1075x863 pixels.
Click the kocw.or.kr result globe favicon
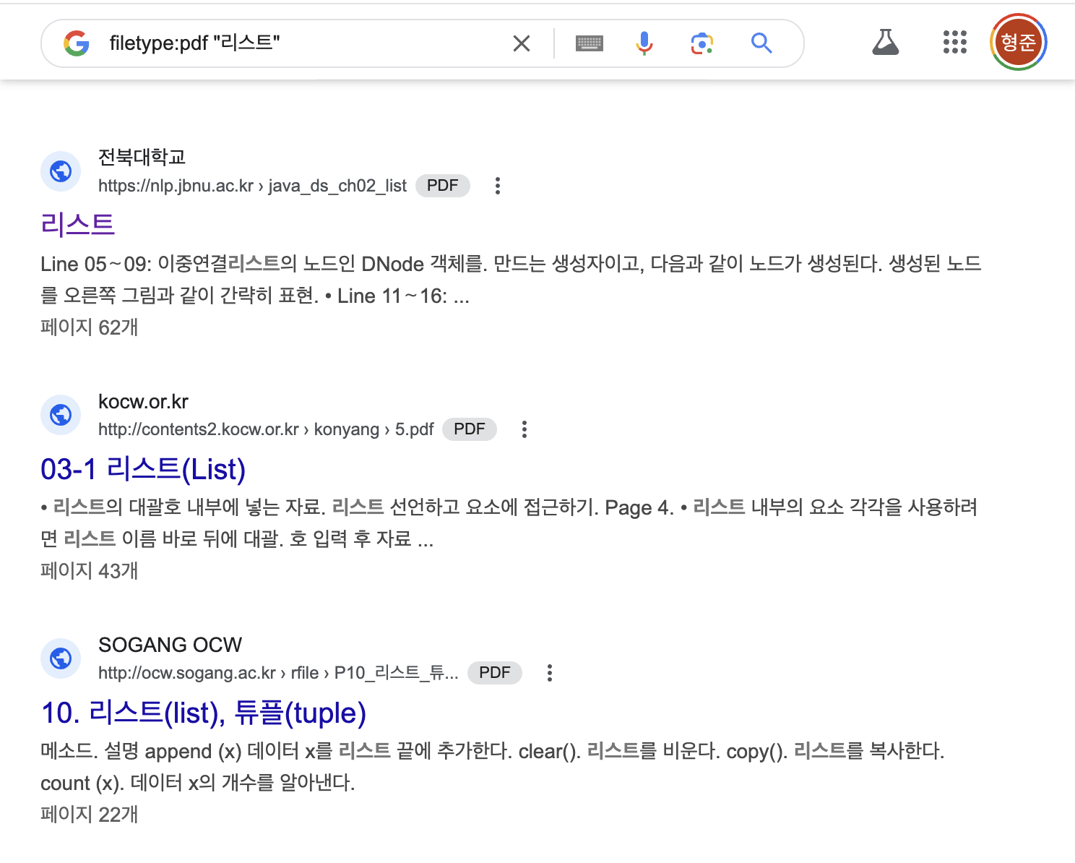tap(61, 415)
